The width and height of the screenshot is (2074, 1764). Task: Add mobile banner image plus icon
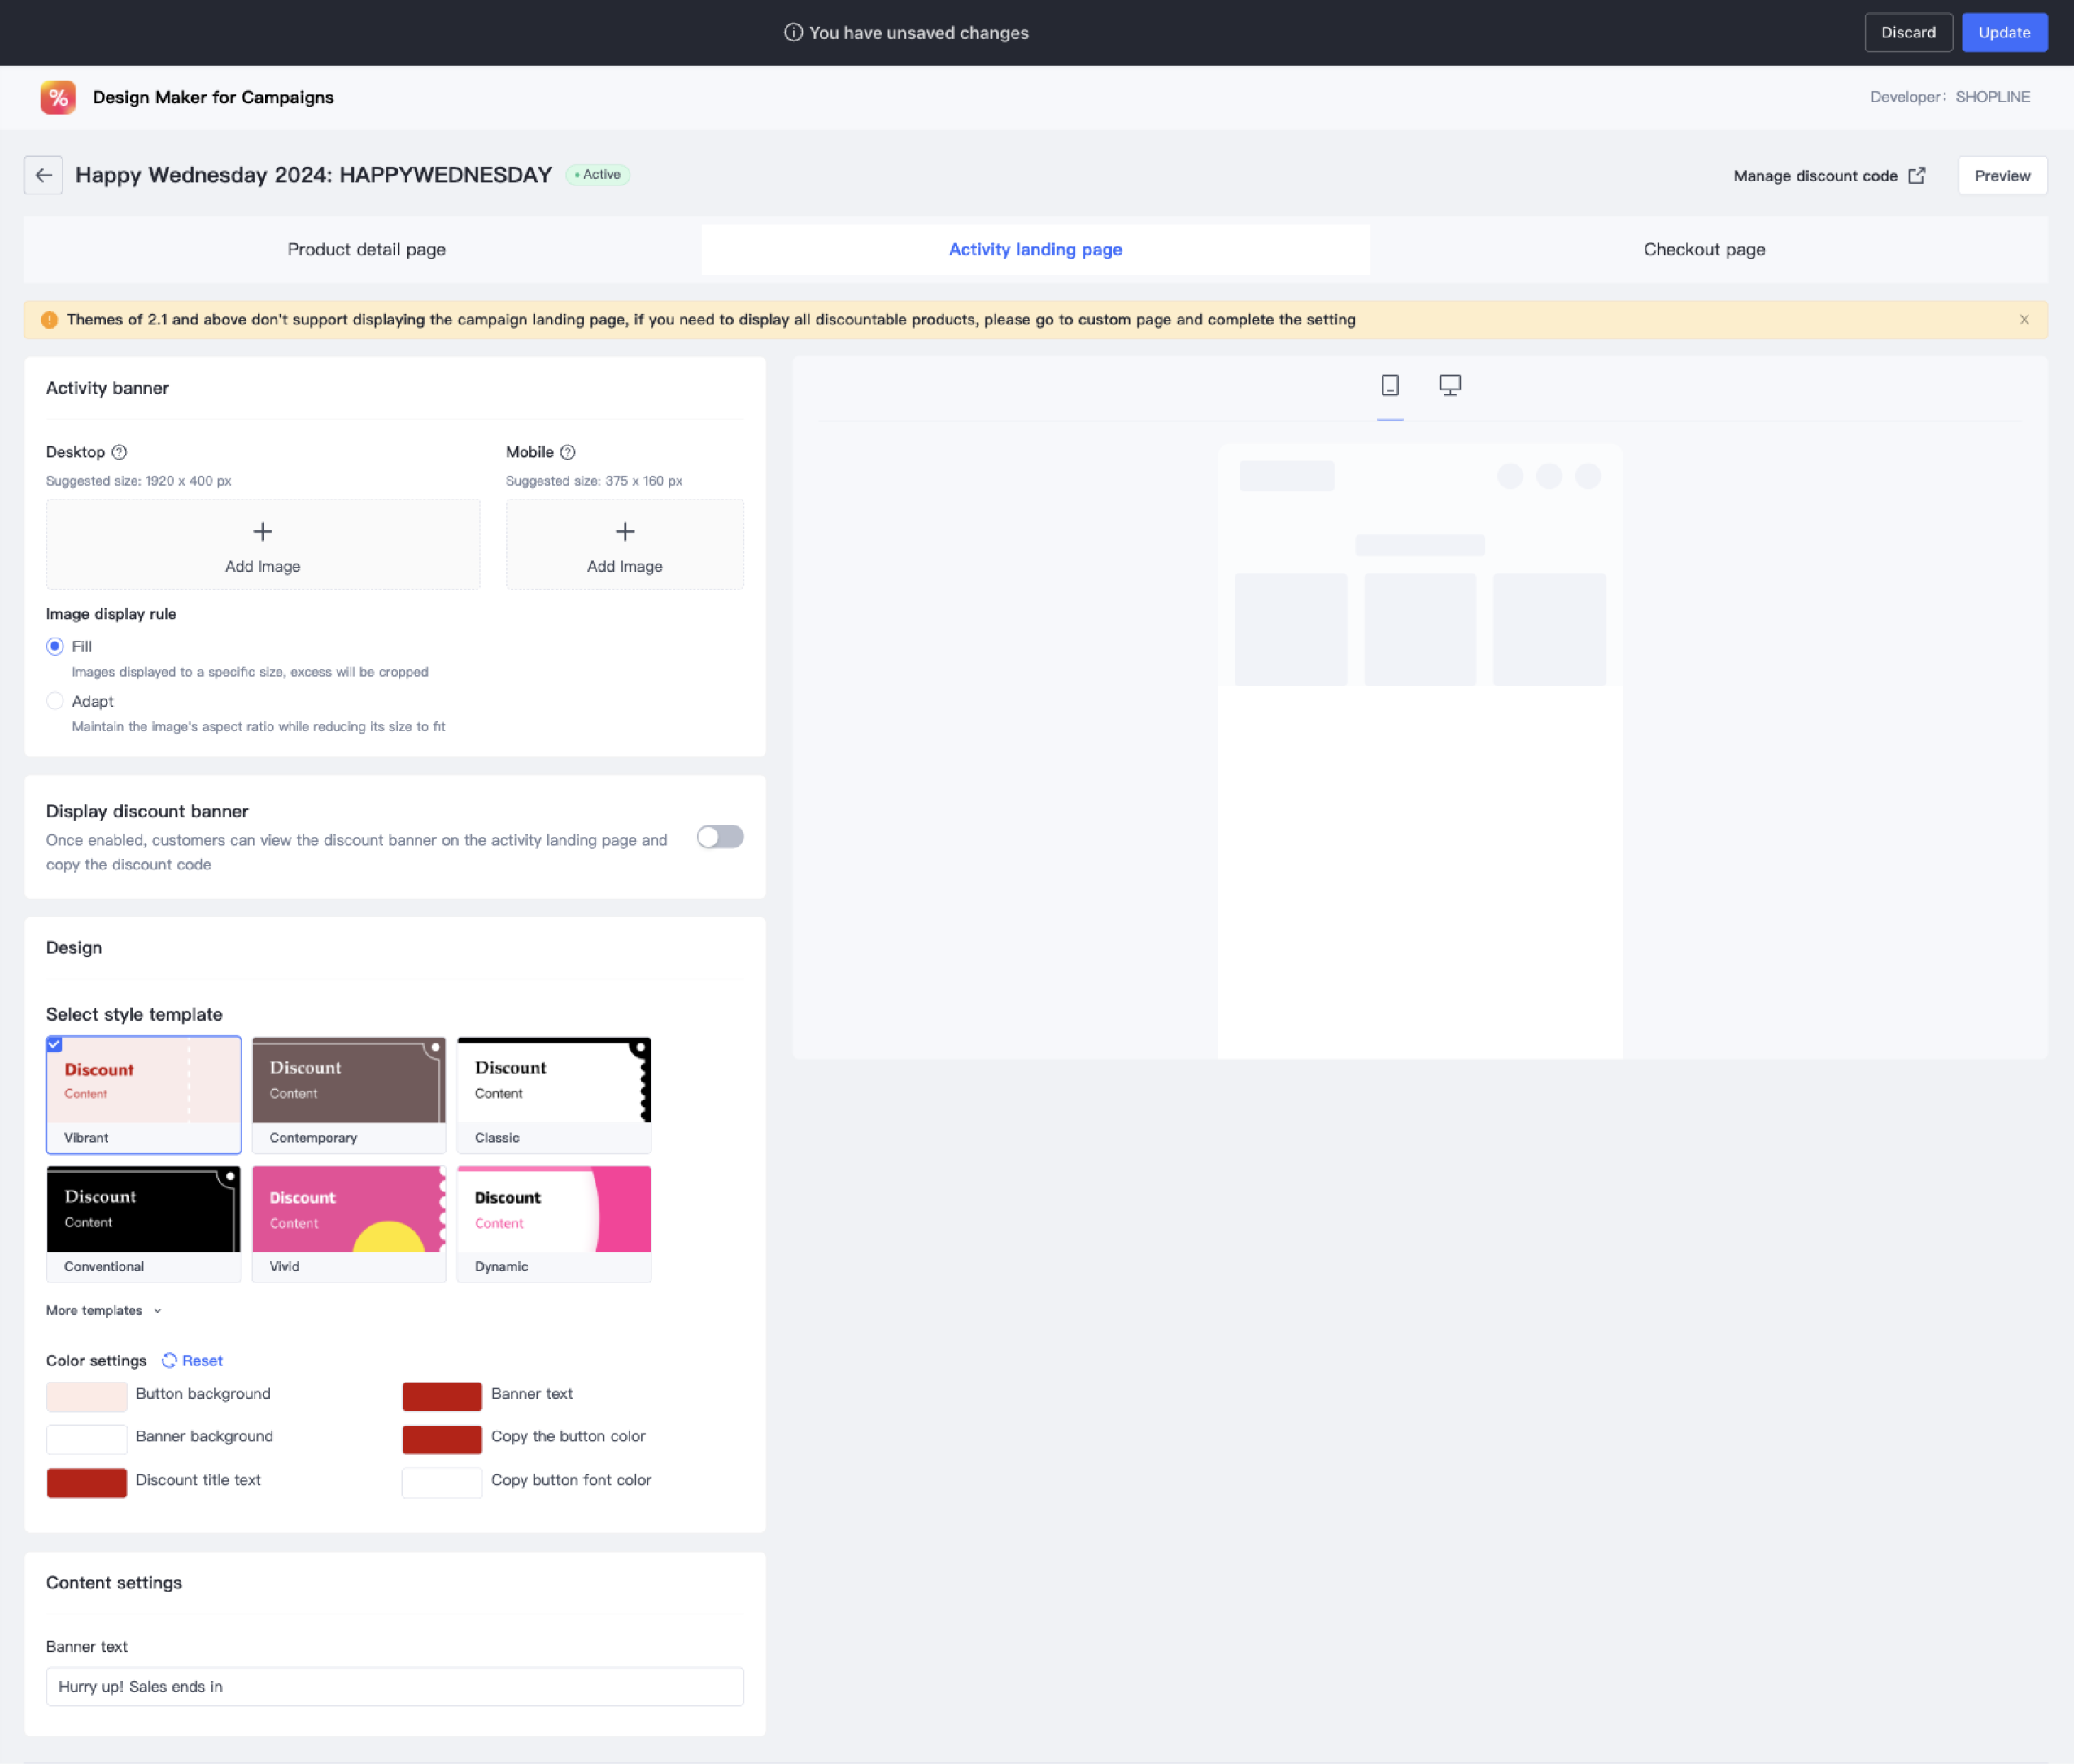click(x=624, y=532)
